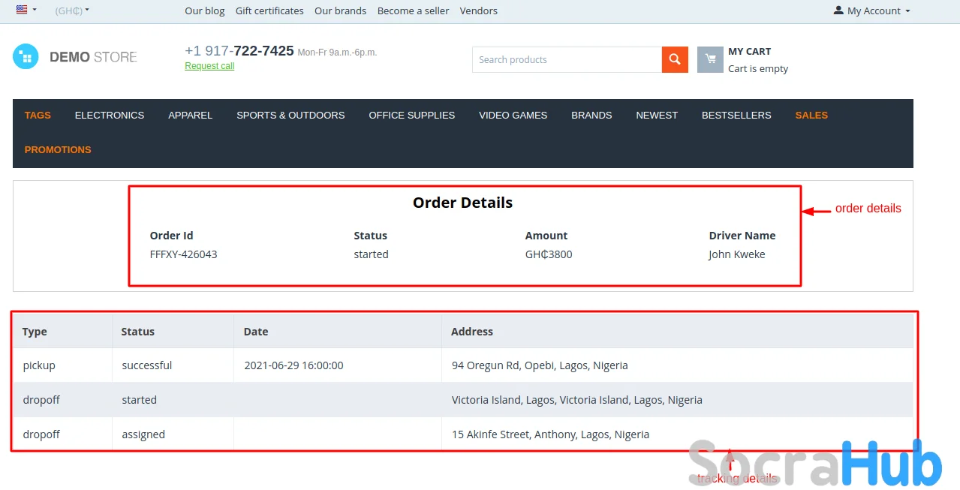Screen dimensions: 960x490
Task: Click the Demo Store logo icon
Action: (26, 56)
